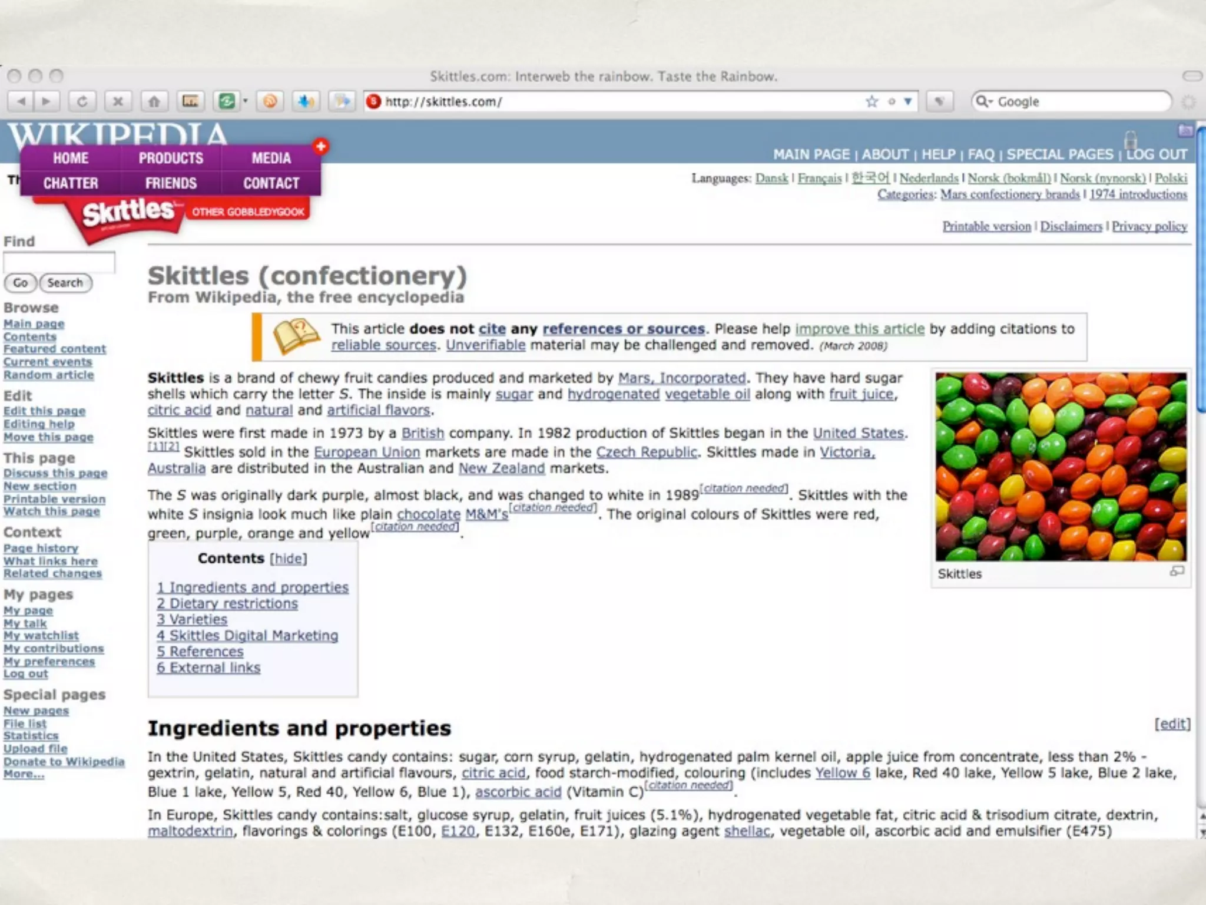This screenshot has height=905, width=1206.
Task: Open dropdown arrow beside green toolbar icon
Action: (x=246, y=101)
